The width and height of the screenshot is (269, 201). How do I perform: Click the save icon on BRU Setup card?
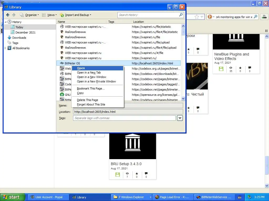pyautogui.click(x=117, y=175)
